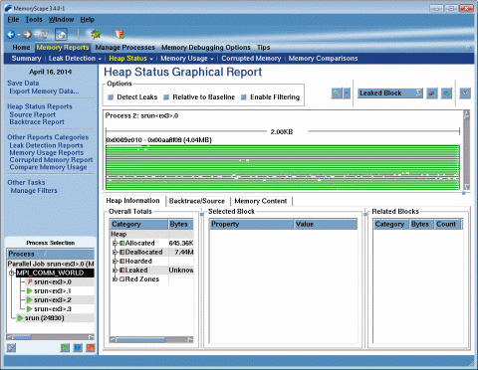478x370 pixels.
Task: Open the Leaked Block combo box
Action: pyautogui.click(x=390, y=93)
